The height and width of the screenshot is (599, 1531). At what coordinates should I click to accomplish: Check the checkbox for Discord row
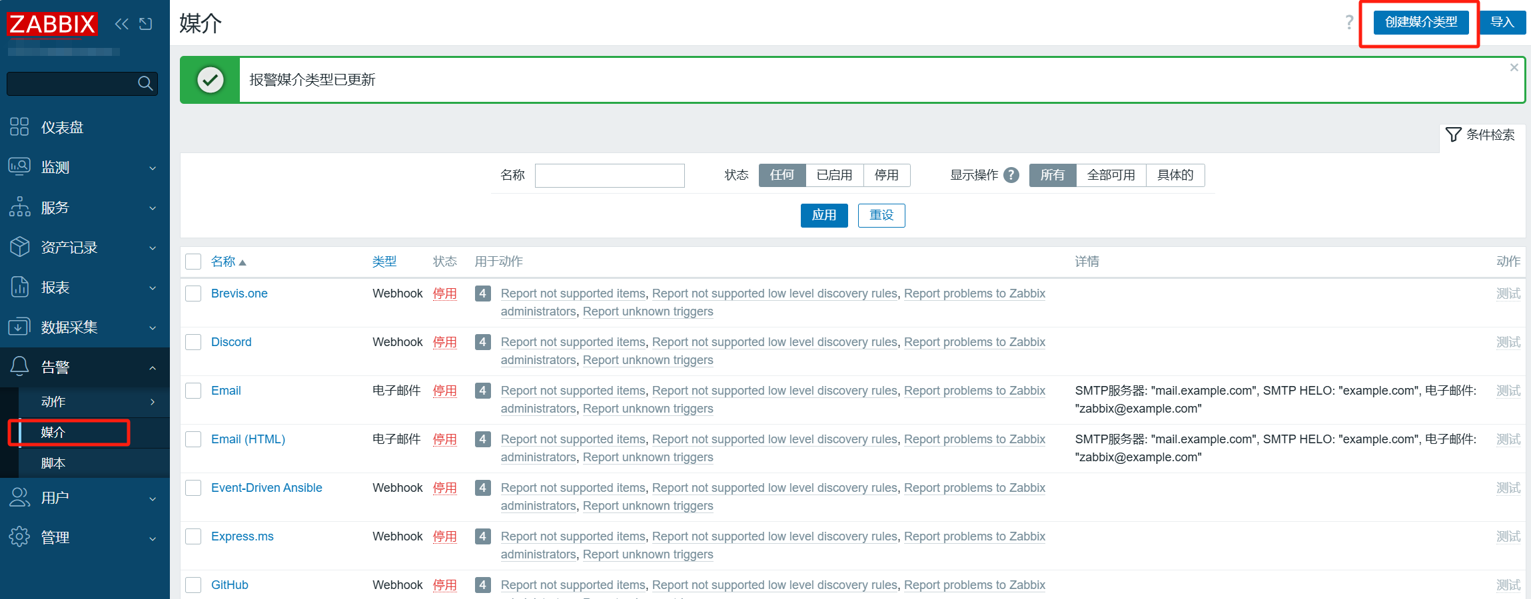193,341
